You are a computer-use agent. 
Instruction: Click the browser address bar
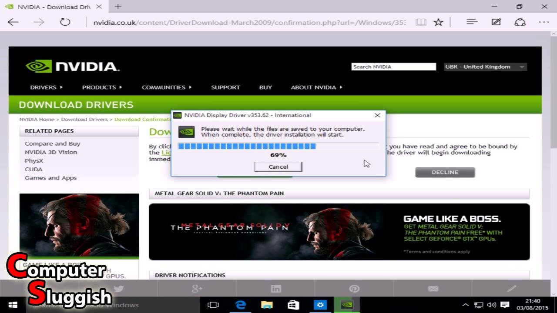pyautogui.click(x=249, y=22)
